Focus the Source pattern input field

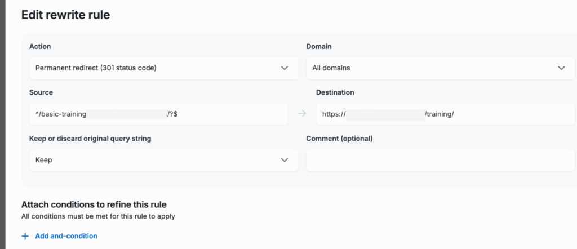(x=158, y=114)
